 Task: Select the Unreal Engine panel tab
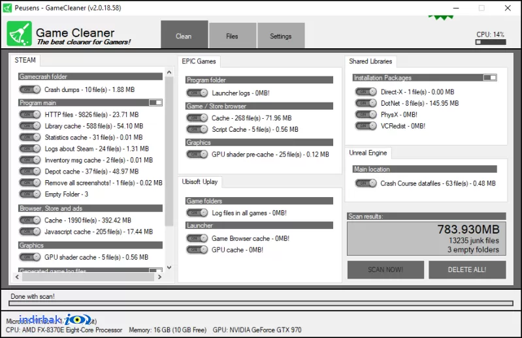click(368, 153)
